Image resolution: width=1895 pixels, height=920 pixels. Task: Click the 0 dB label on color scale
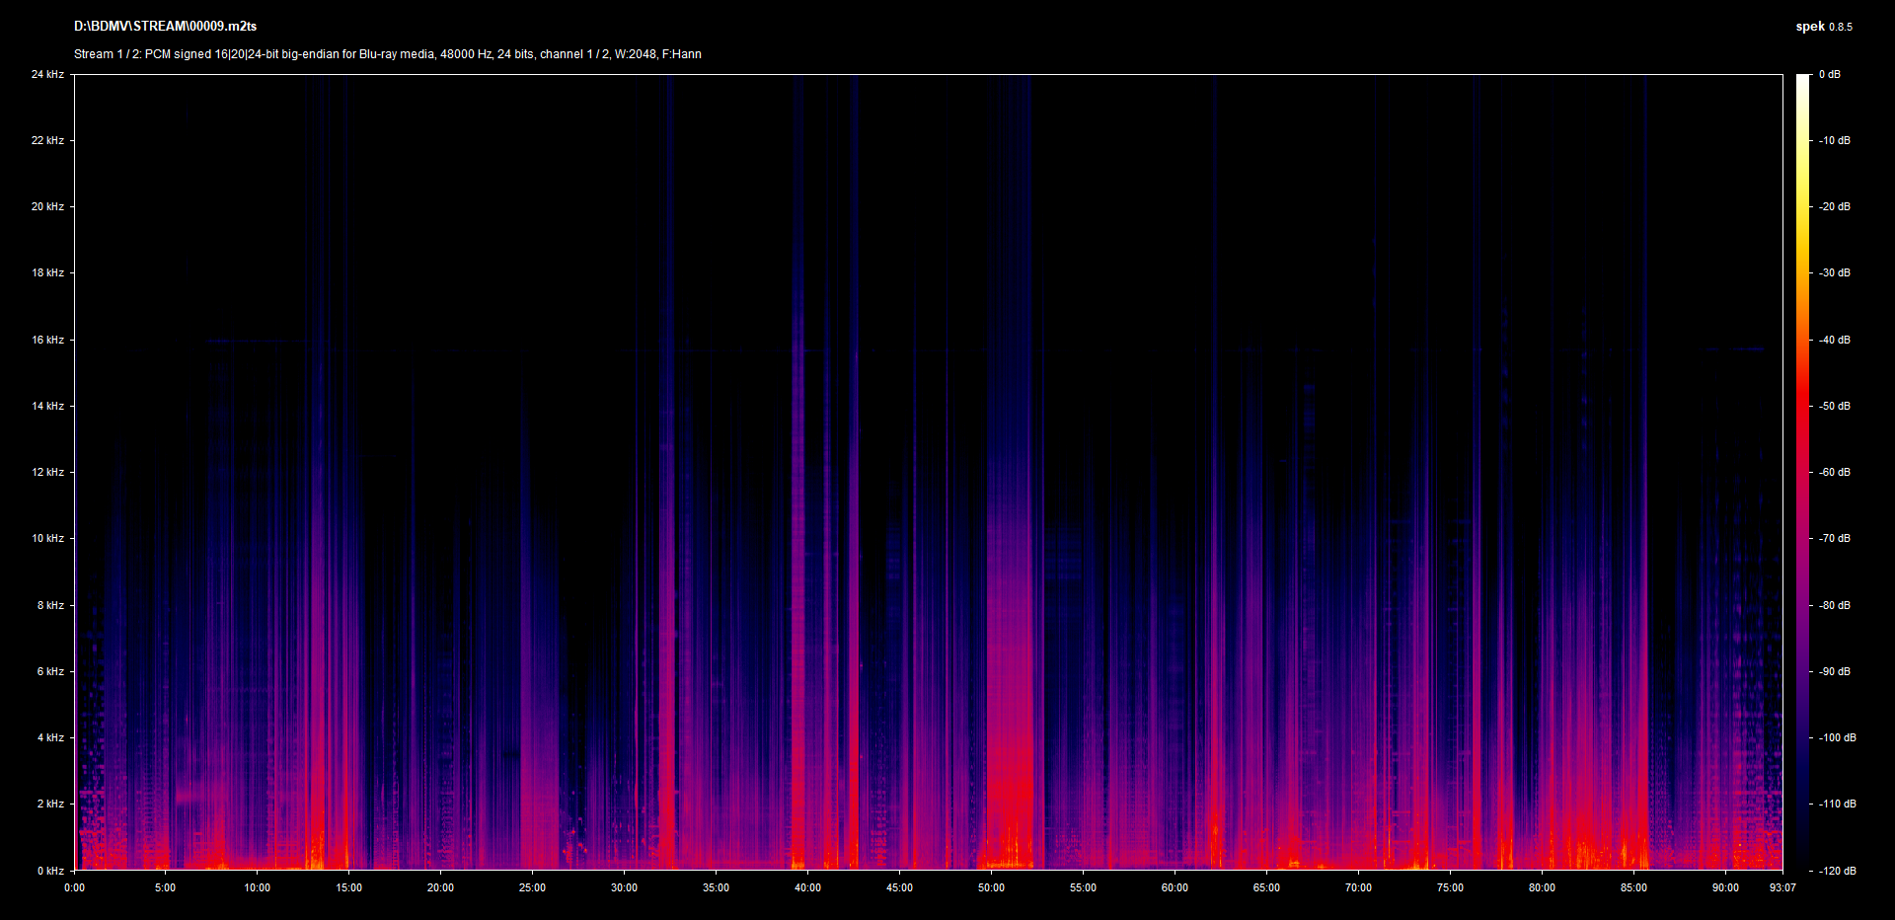tap(1829, 74)
